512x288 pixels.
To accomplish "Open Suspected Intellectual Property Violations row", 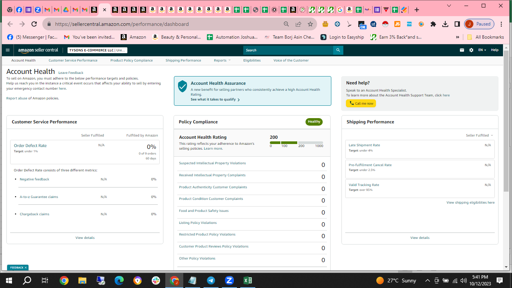I will [252, 165].
